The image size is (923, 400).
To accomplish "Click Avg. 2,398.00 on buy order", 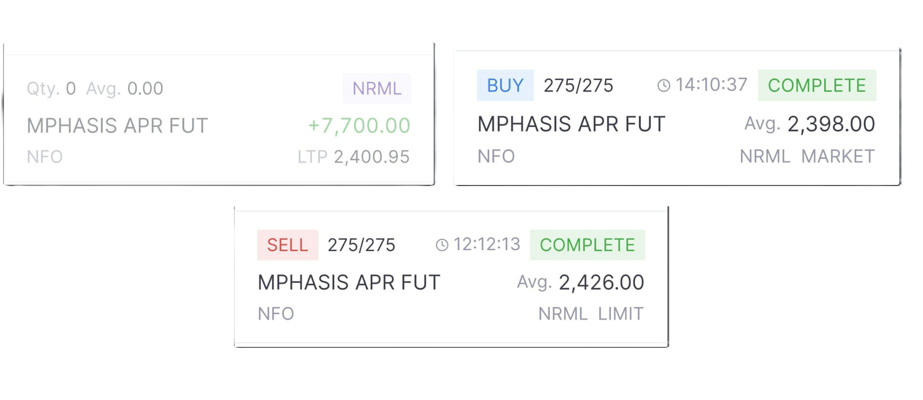I will 810,124.
